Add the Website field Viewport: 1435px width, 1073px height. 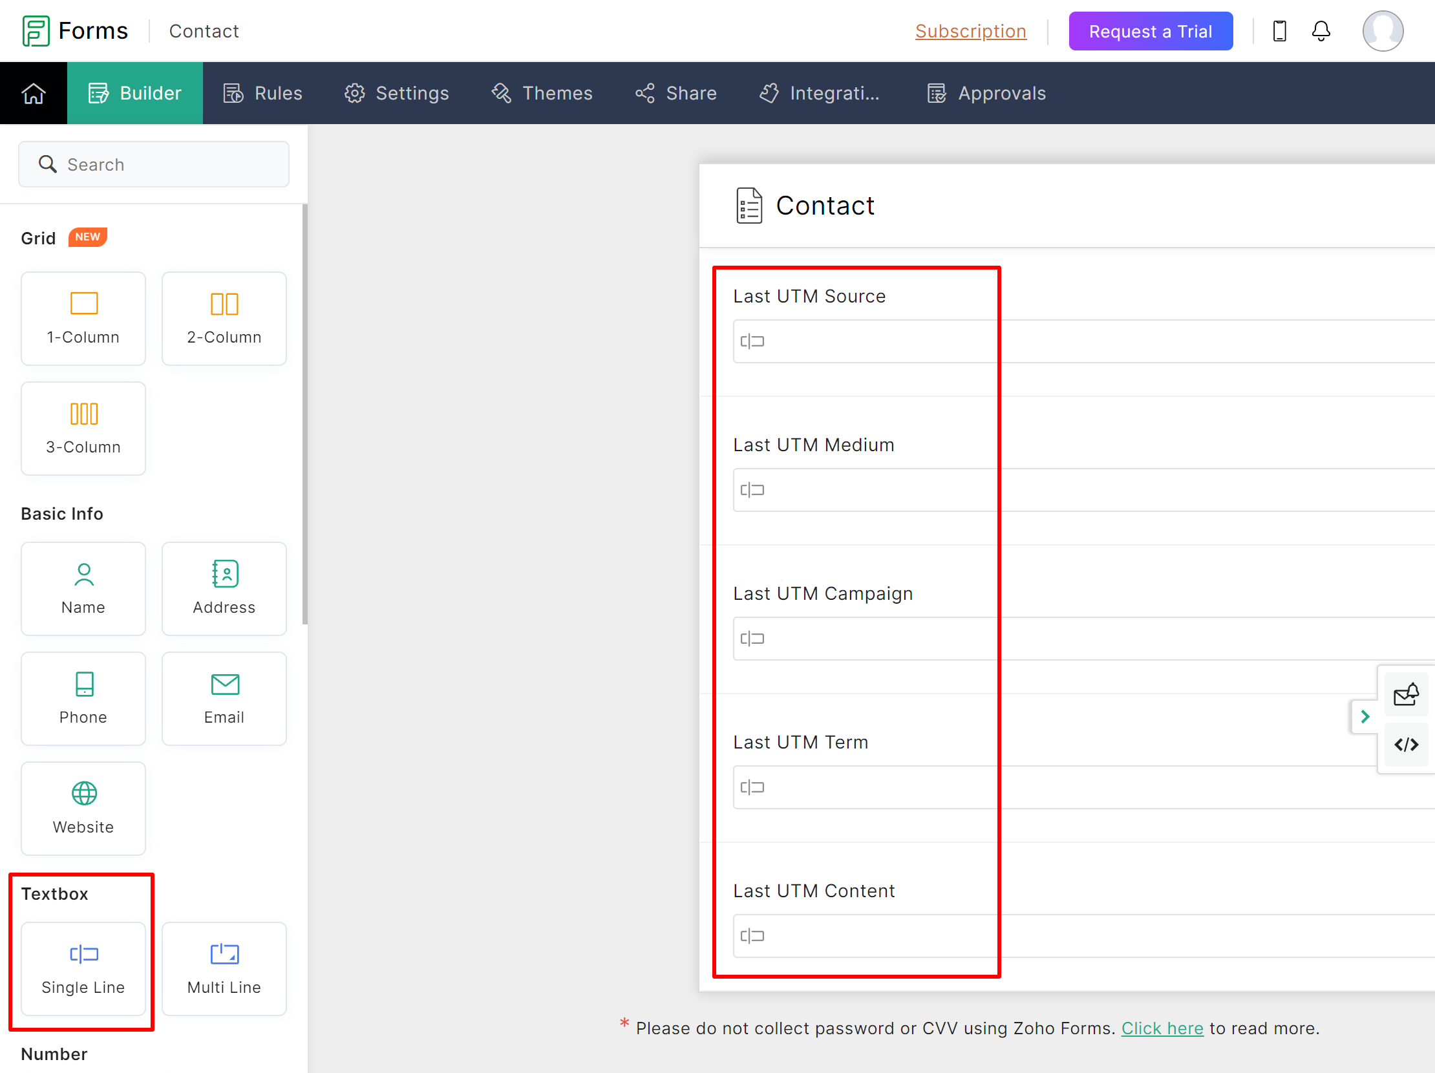coord(83,809)
